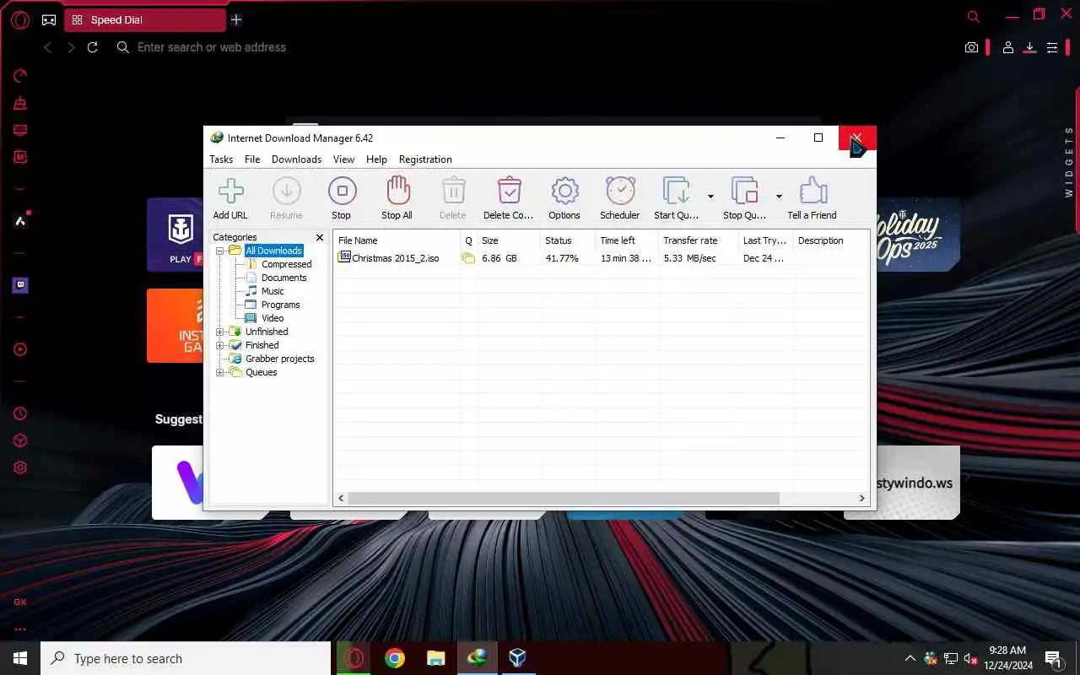Reload the page in Opera
Image resolution: width=1080 pixels, height=675 pixels.
[x=93, y=47]
